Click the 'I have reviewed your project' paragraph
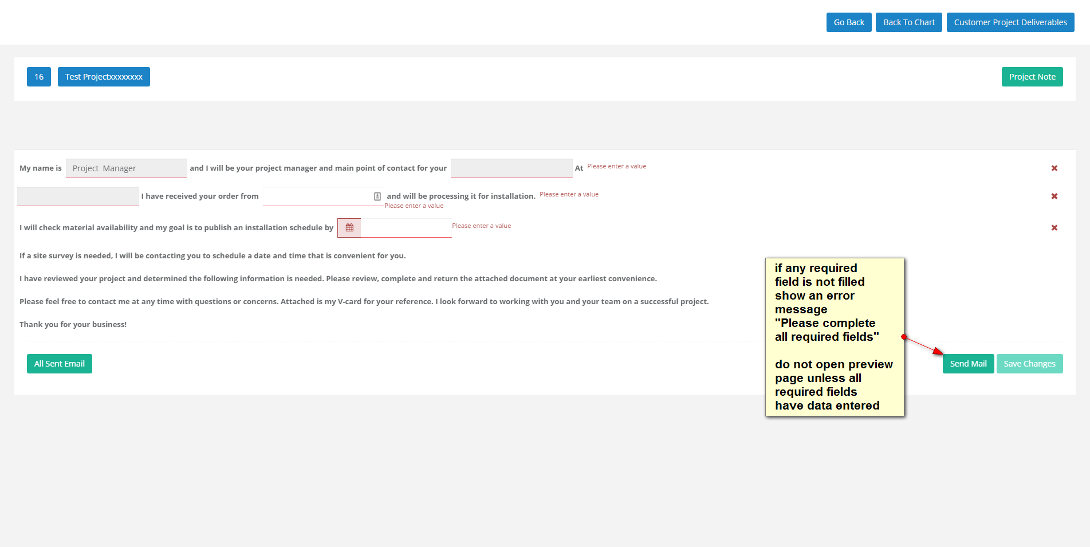Viewport: 1090px width, 547px height. [x=338, y=278]
